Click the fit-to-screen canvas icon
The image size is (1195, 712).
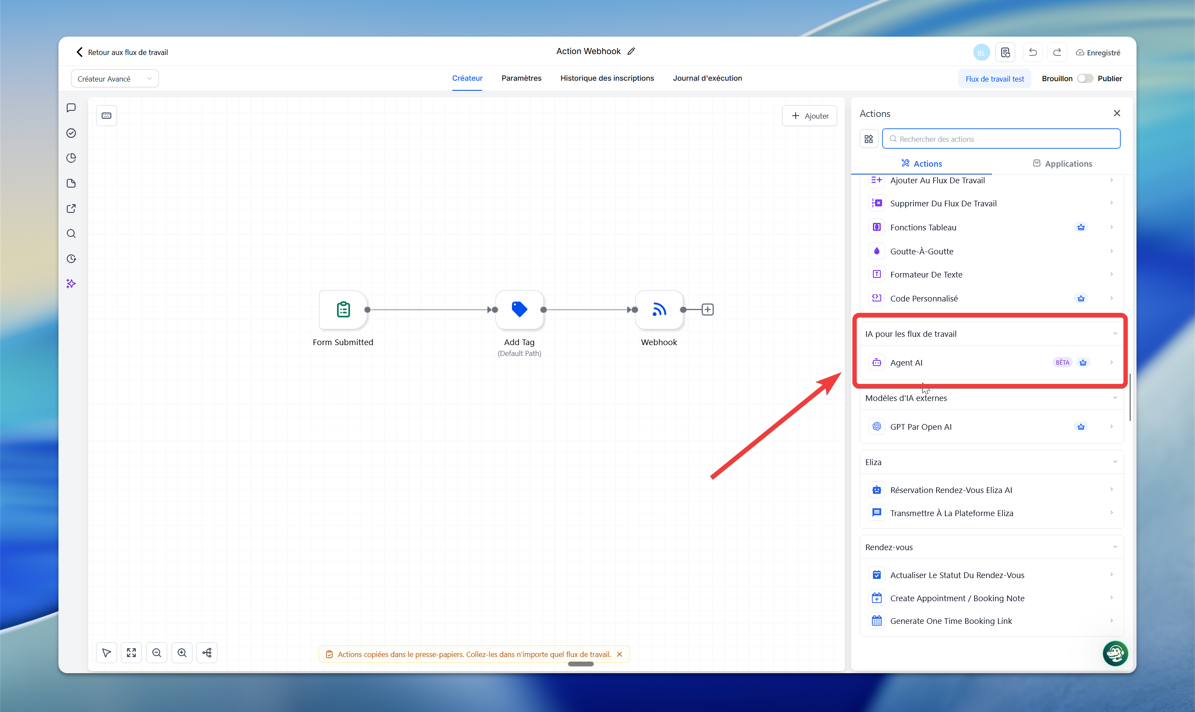[131, 653]
